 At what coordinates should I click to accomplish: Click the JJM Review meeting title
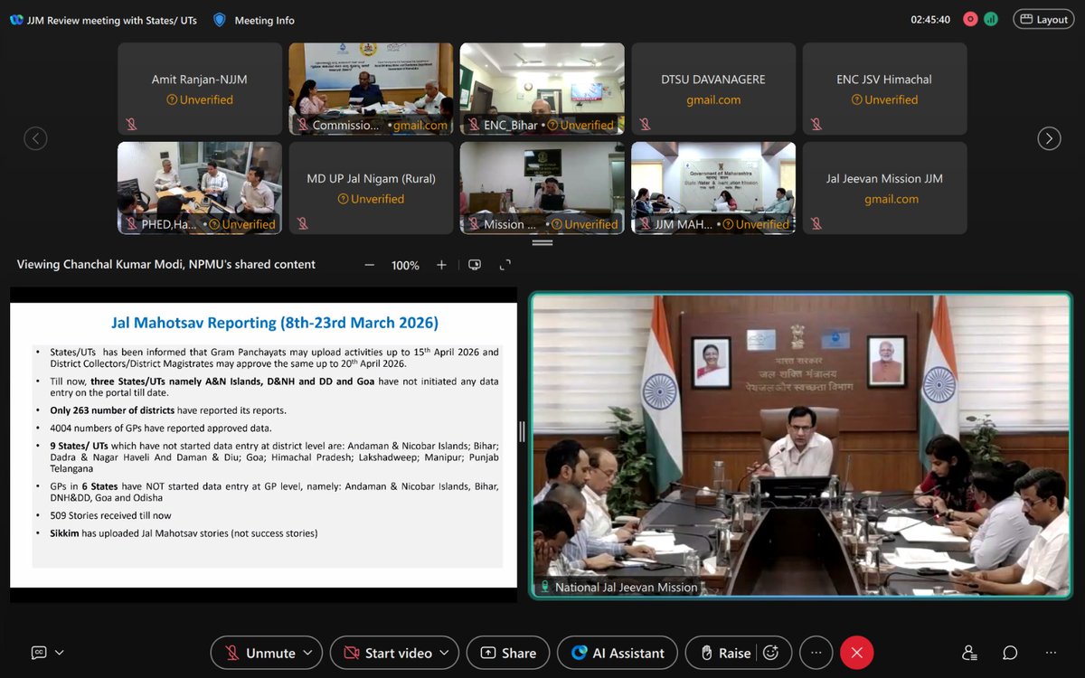tap(114, 20)
